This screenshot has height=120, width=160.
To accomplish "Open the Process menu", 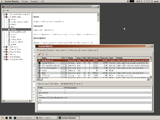I will pos(25,1).
